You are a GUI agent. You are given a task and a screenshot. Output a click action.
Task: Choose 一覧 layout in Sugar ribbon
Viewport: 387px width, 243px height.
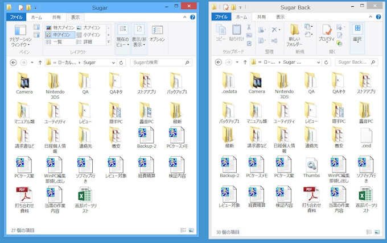[54, 42]
